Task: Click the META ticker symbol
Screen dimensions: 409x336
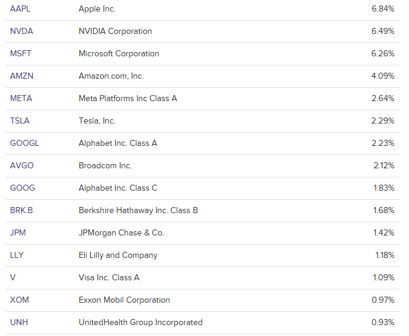Action: tap(21, 99)
